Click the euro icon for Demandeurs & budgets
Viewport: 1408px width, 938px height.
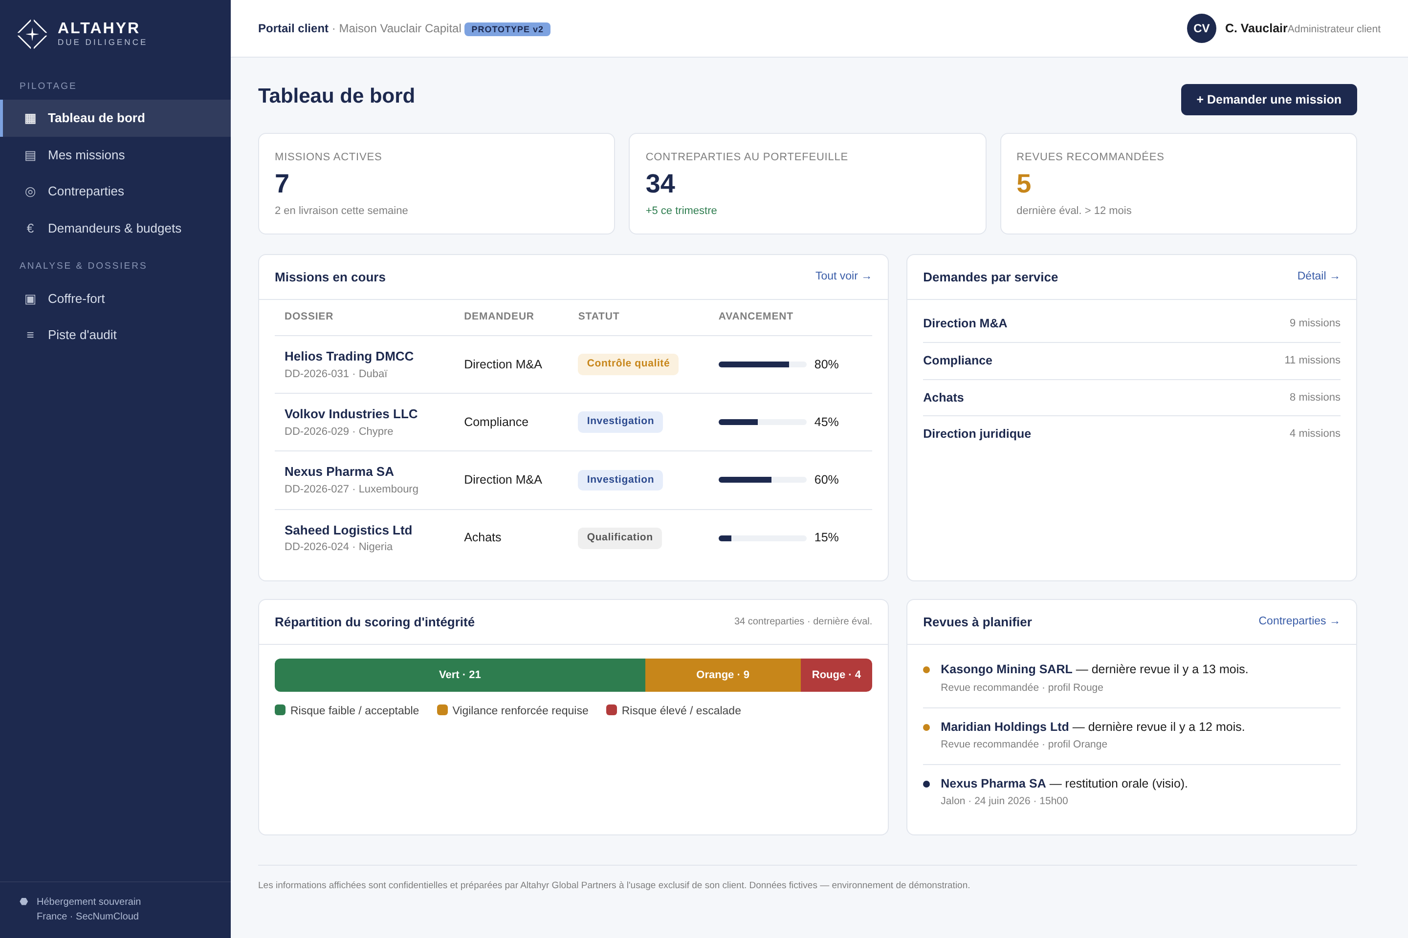30,229
